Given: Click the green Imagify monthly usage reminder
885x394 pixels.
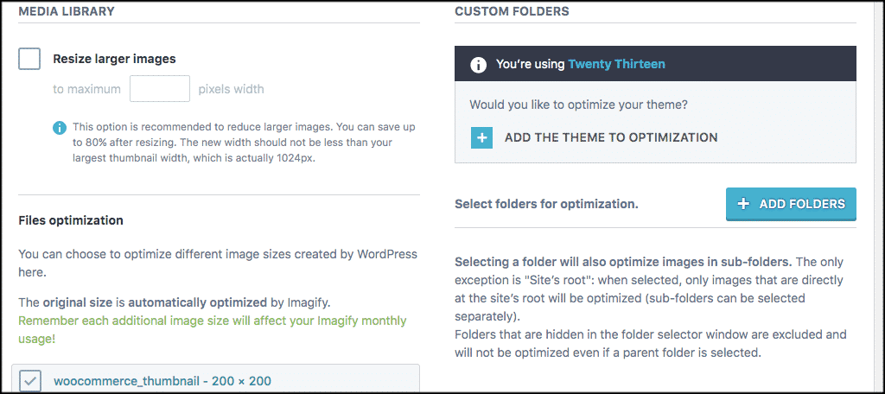Looking at the screenshot, I should pos(213,330).
